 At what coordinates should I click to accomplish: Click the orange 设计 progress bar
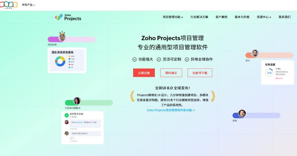[269, 55]
